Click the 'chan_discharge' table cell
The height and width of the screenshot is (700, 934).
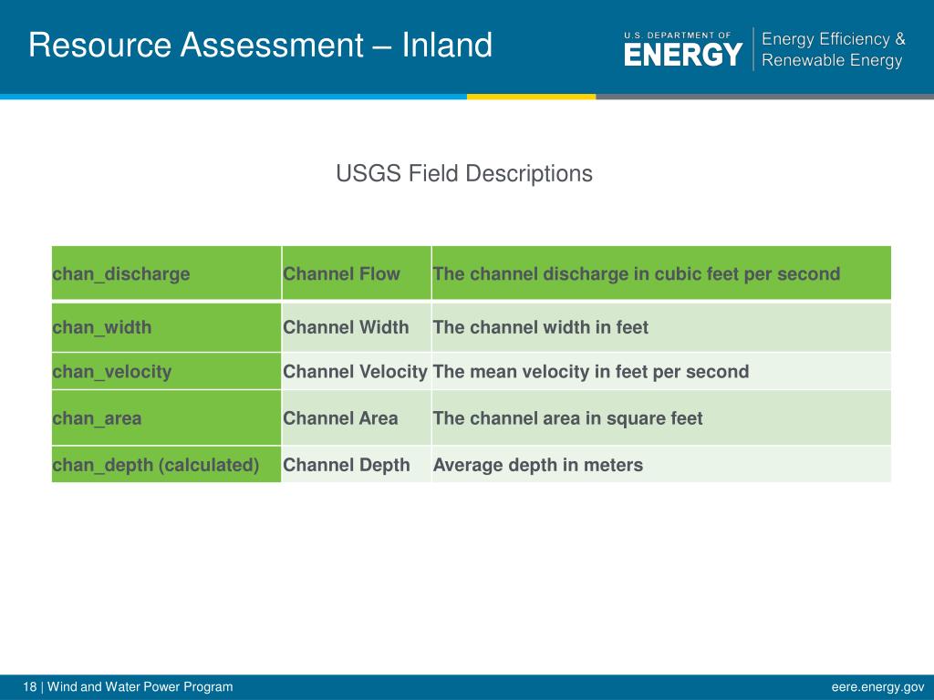[166, 273]
